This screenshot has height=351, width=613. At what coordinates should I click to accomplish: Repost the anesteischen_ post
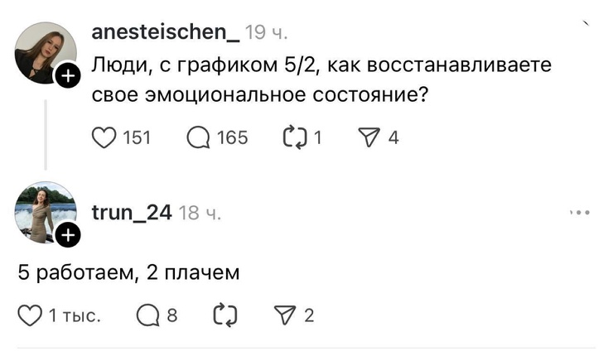(x=295, y=137)
